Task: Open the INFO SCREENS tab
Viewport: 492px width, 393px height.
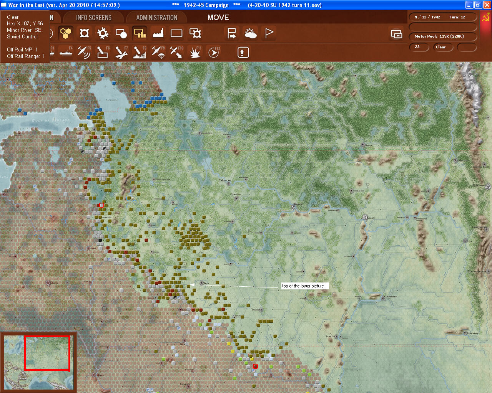Action: (93, 18)
